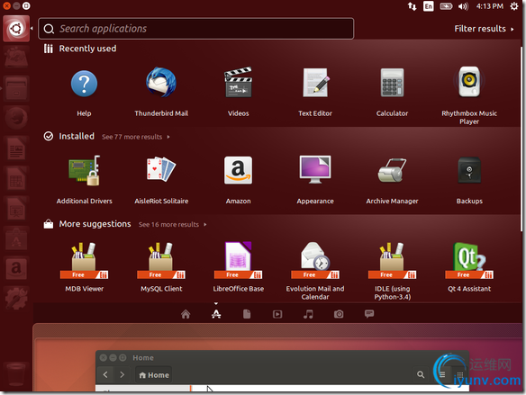Switch to the Music lens
The height and width of the screenshot is (395, 526).
pyautogui.click(x=308, y=314)
